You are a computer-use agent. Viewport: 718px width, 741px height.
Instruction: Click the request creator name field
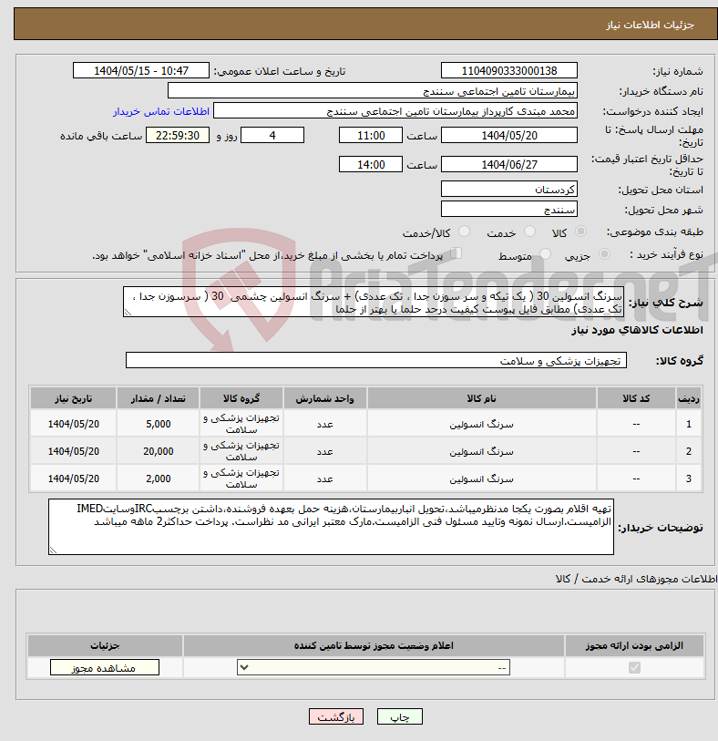(395, 111)
